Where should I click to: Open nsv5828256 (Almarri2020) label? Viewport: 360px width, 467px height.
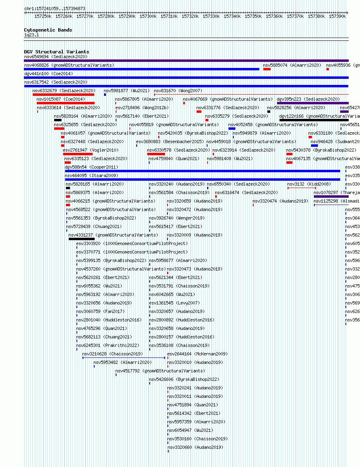click(x=296, y=108)
